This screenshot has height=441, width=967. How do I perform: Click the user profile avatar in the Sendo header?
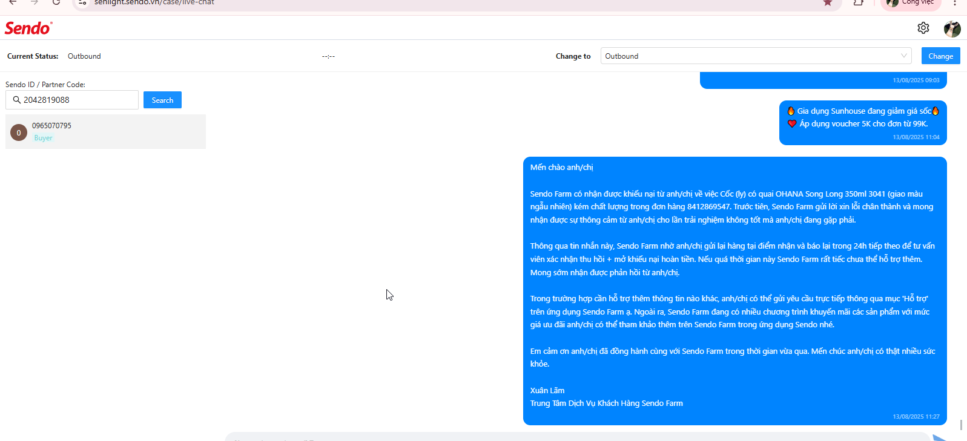[952, 28]
